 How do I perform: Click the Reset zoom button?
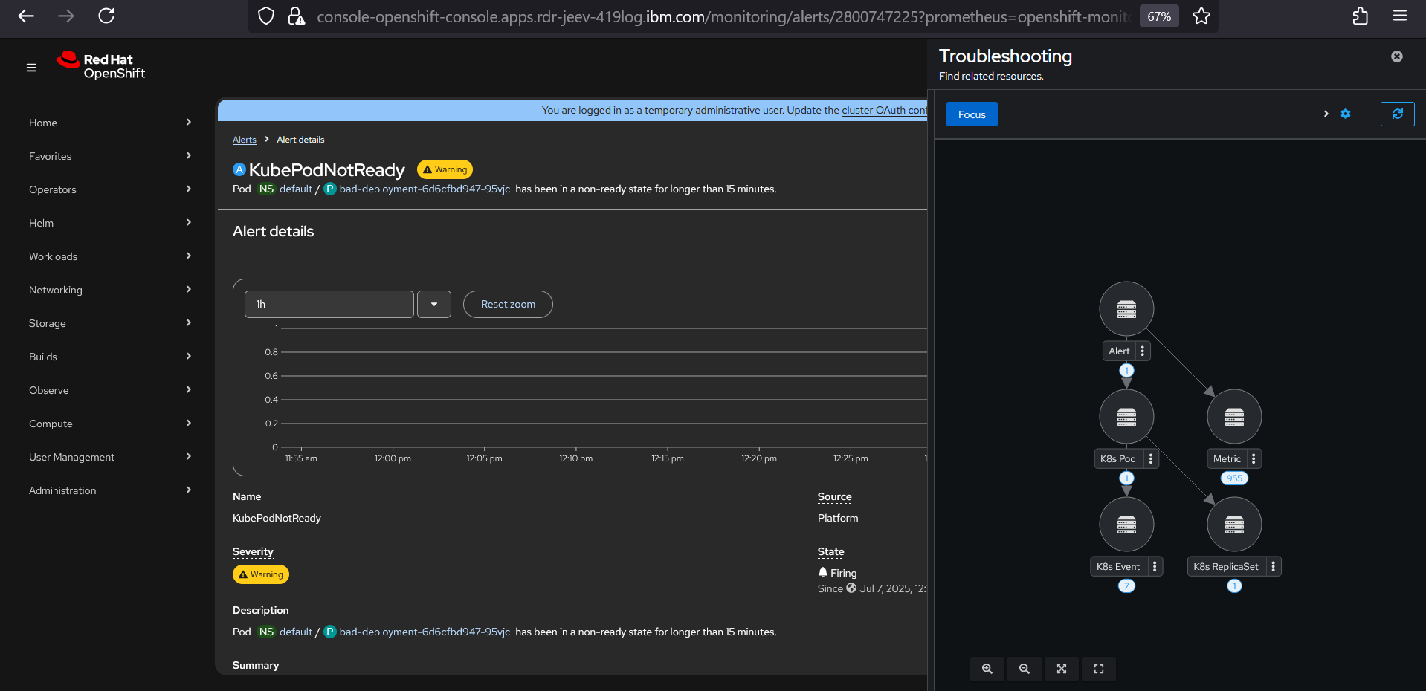(x=508, y=304)
